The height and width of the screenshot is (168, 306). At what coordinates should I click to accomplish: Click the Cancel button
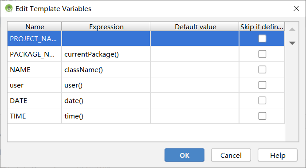(231, 155)
